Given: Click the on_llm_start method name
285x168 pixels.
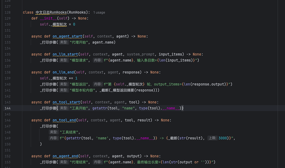Looking at the screenshot, I should coord(65,54).
